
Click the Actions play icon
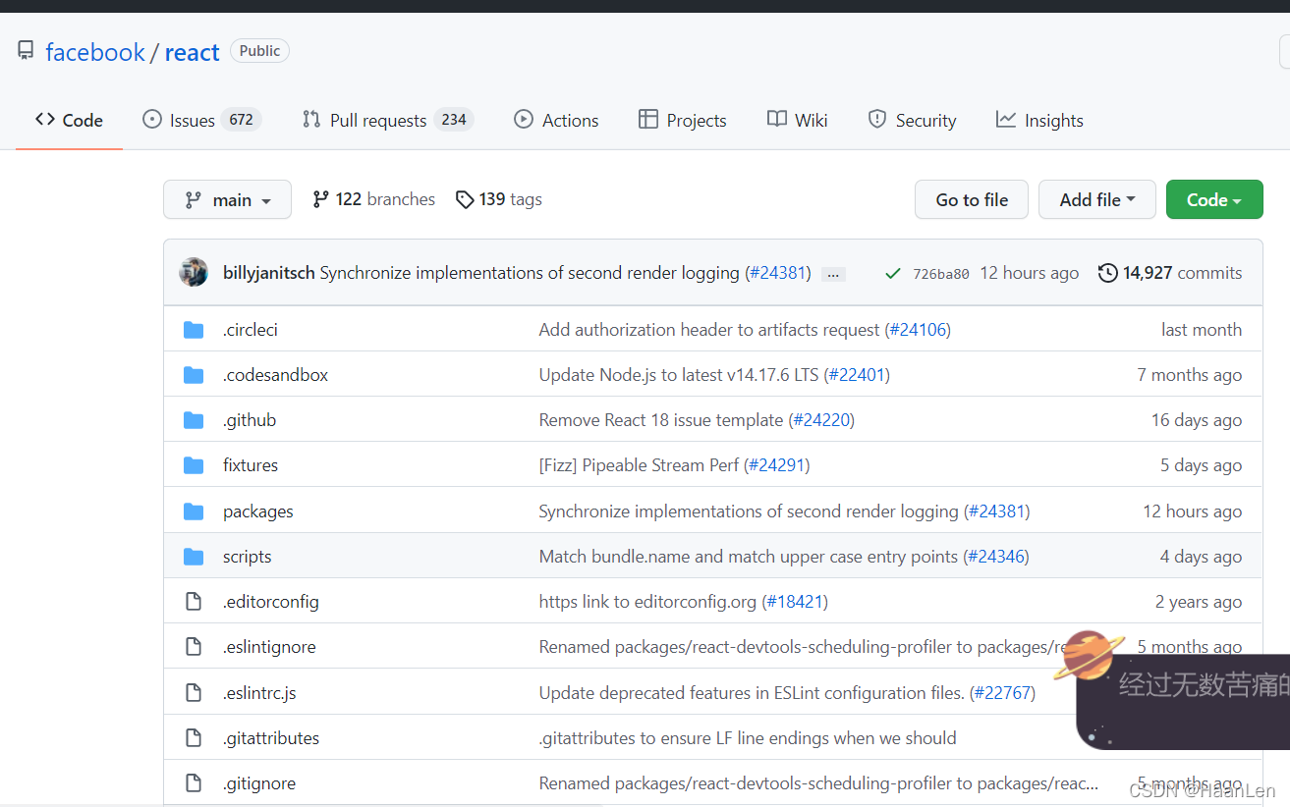click(x=524, y=119)
